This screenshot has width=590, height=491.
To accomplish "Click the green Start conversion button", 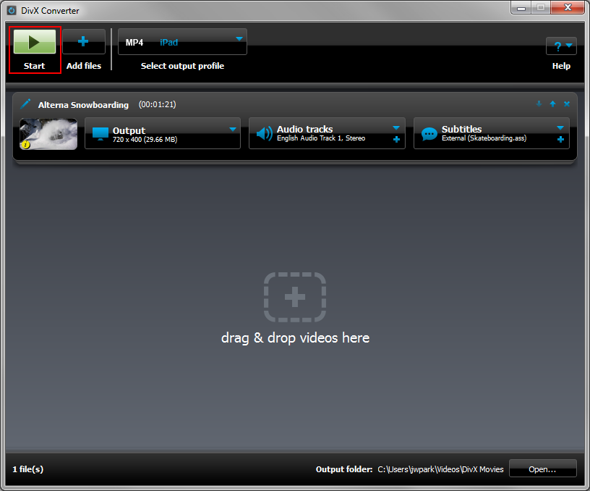I will (35, 42).
